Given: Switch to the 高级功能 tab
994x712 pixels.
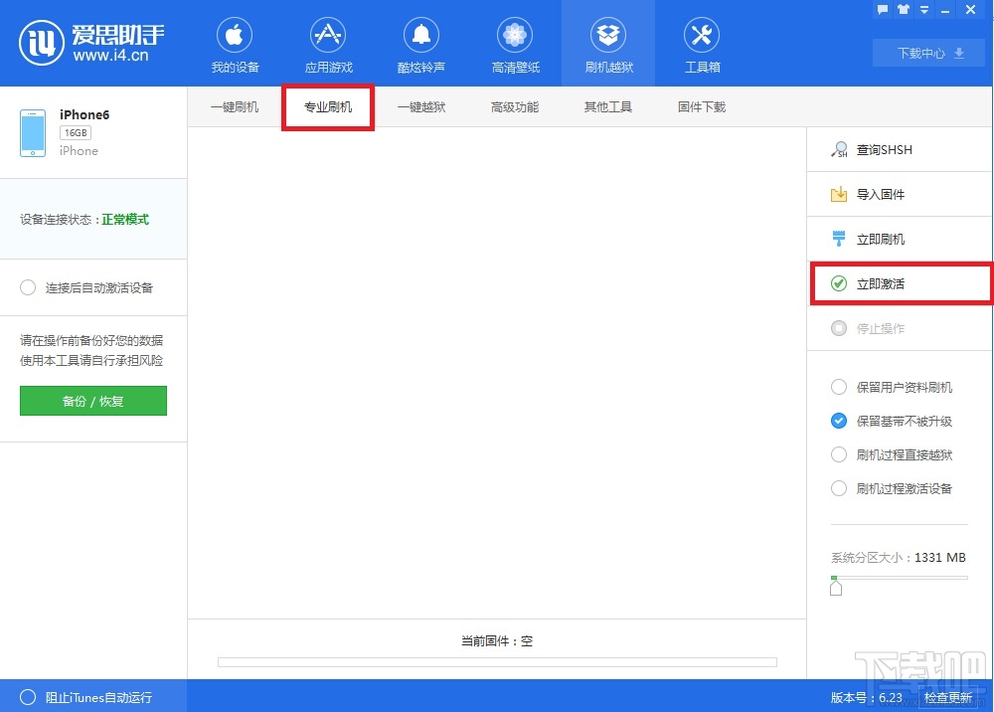Looking at the screenshot, I should point(514,106).
